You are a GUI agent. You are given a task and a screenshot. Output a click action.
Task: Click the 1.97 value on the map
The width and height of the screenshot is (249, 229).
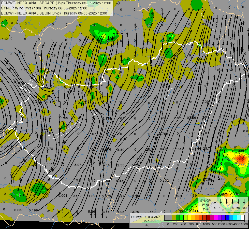pyautogui.click(x=178, y=118)
